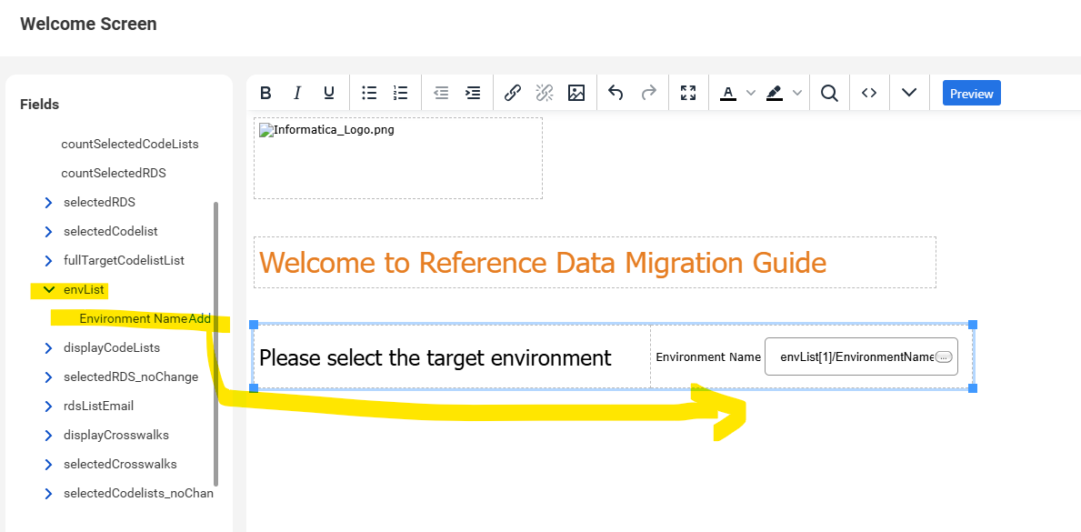Expand the selectedRDS field
The height and width of the screenshot is (532, 1081).
[48, 203]
